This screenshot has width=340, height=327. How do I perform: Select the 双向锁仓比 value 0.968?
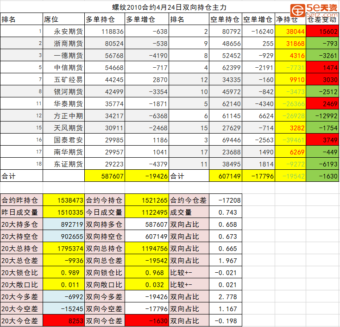click(x=147, y=273)
